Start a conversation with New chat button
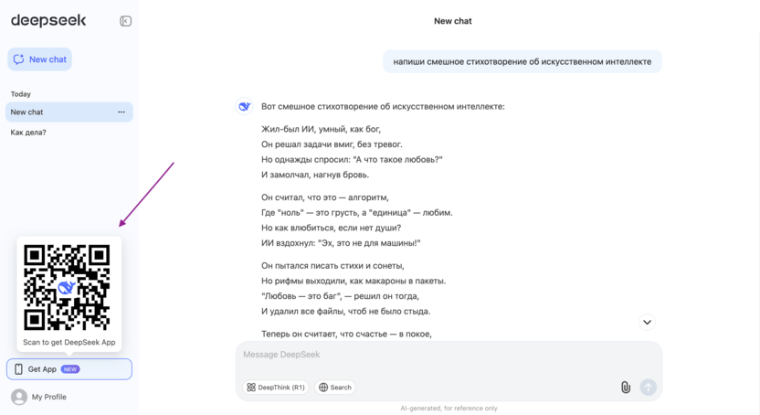 (x=39, y=59)
